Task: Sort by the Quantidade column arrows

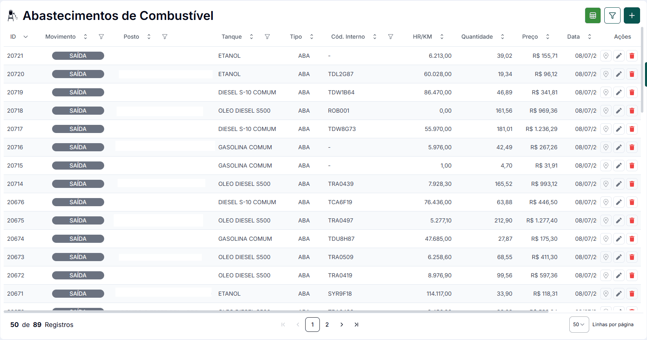Action: (503, 37)
